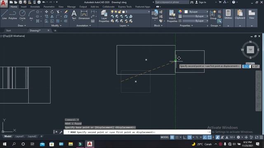Expand the Draw panel dropdown
Image resolution: width=264 pixels, height=148 pixels.
22,25
